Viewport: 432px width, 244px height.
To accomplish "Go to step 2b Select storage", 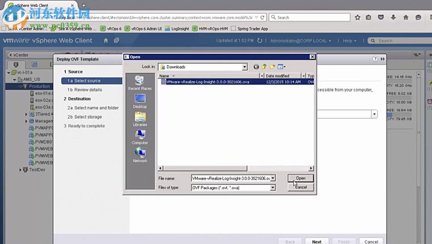I will click(85, 117).
